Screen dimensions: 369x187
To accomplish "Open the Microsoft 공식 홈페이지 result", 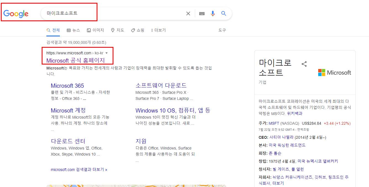I will tap(76, 60).
